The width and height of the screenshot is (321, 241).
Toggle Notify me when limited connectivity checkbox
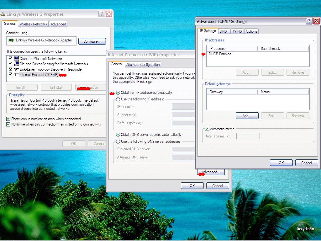(x=8, y=124)
